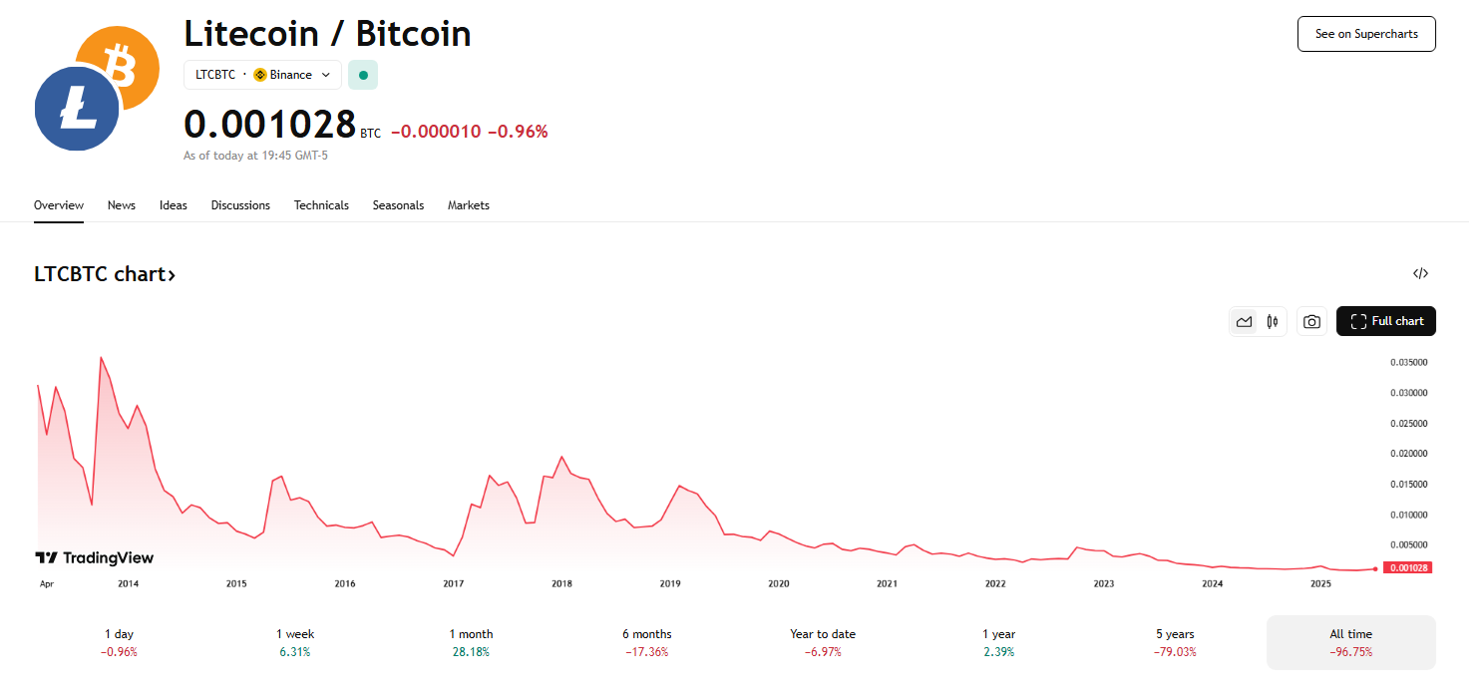Select the 1 week time range
Image resolution: width=1469 pixels, height=697 pixels.
[294, 642]
